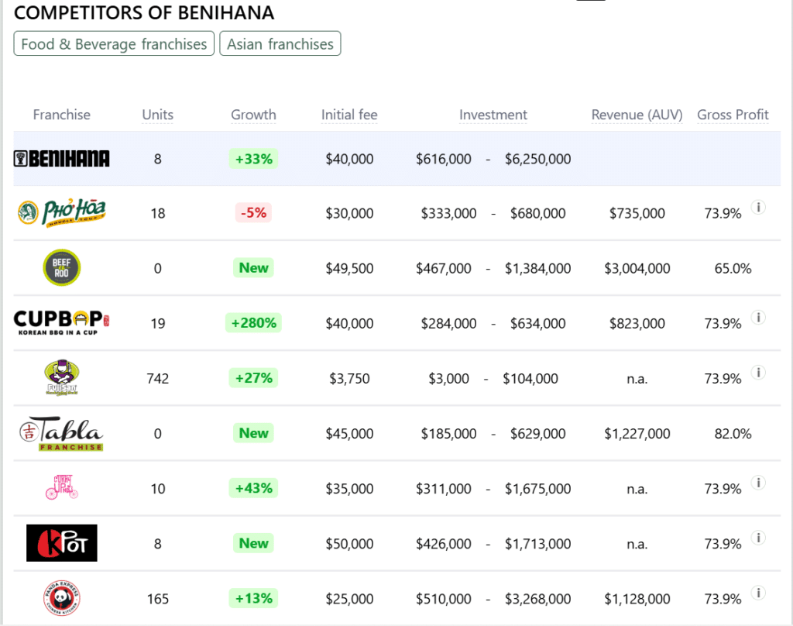Click FujiSan +27% growth badge

253,378
